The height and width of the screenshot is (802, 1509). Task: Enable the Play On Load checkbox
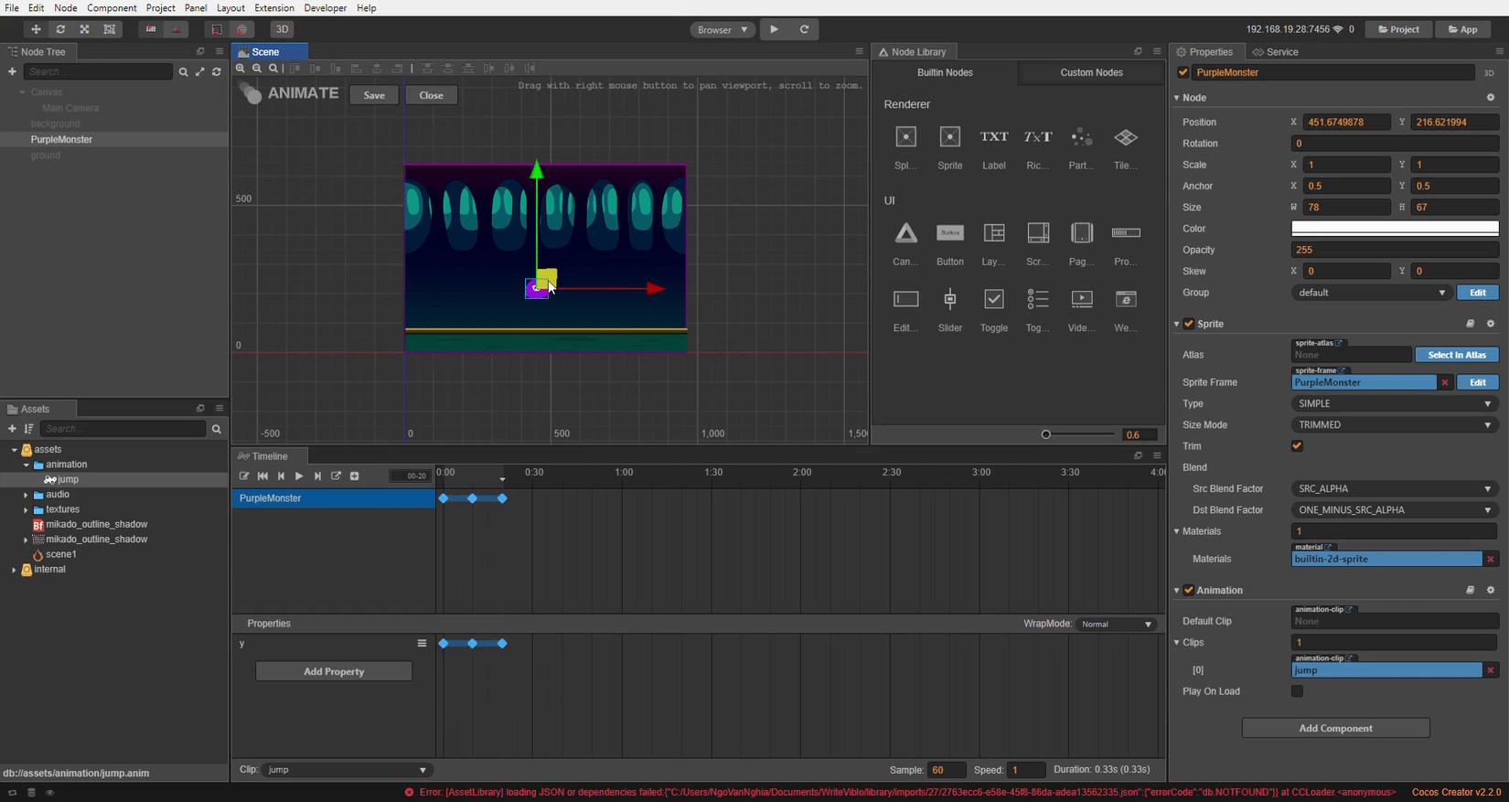(1296, 691)
